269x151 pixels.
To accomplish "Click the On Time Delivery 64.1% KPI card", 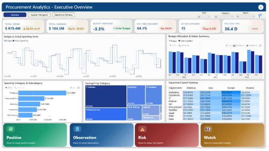I will [x=155, y=26].
